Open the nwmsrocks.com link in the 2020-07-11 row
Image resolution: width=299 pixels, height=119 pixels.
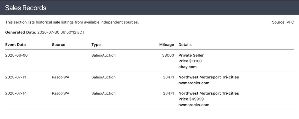pos(194,83)
